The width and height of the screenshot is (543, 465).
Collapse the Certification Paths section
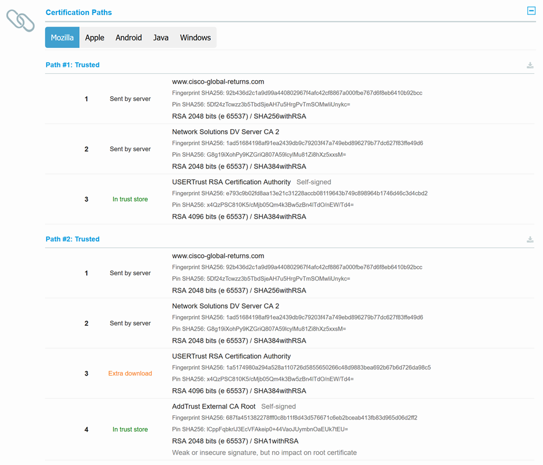coord(531,11)
